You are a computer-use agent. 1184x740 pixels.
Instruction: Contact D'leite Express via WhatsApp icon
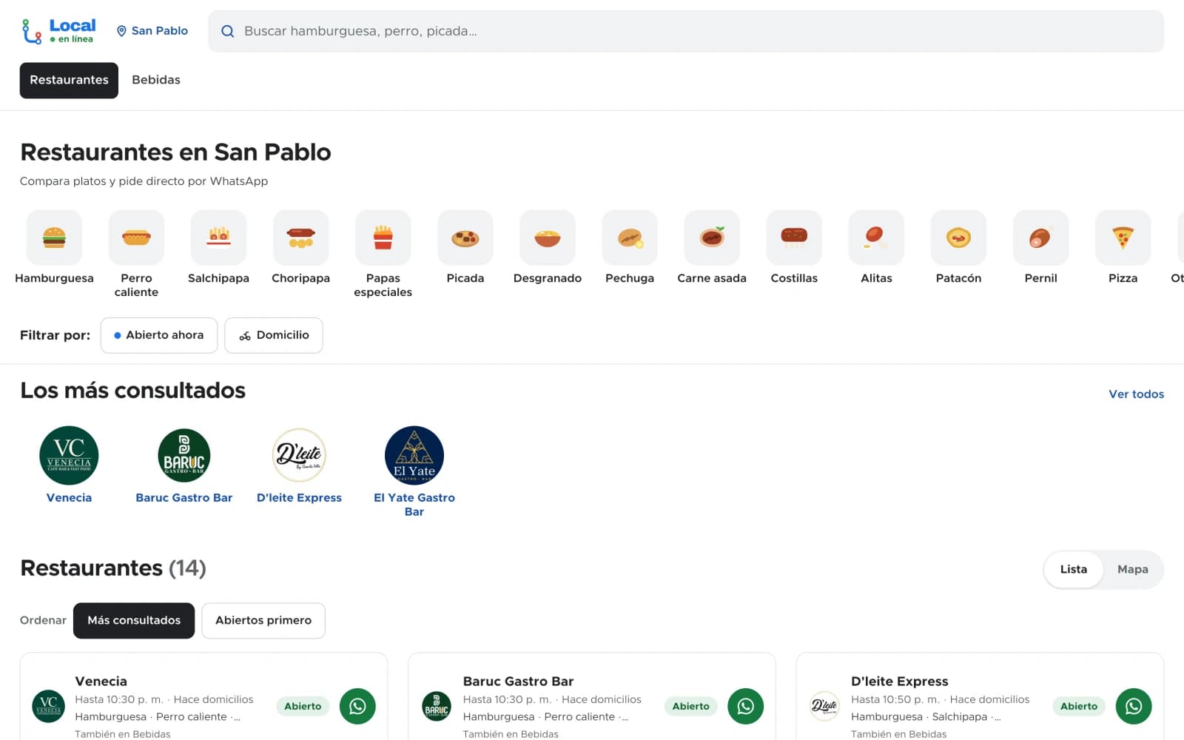point(1134,706)
